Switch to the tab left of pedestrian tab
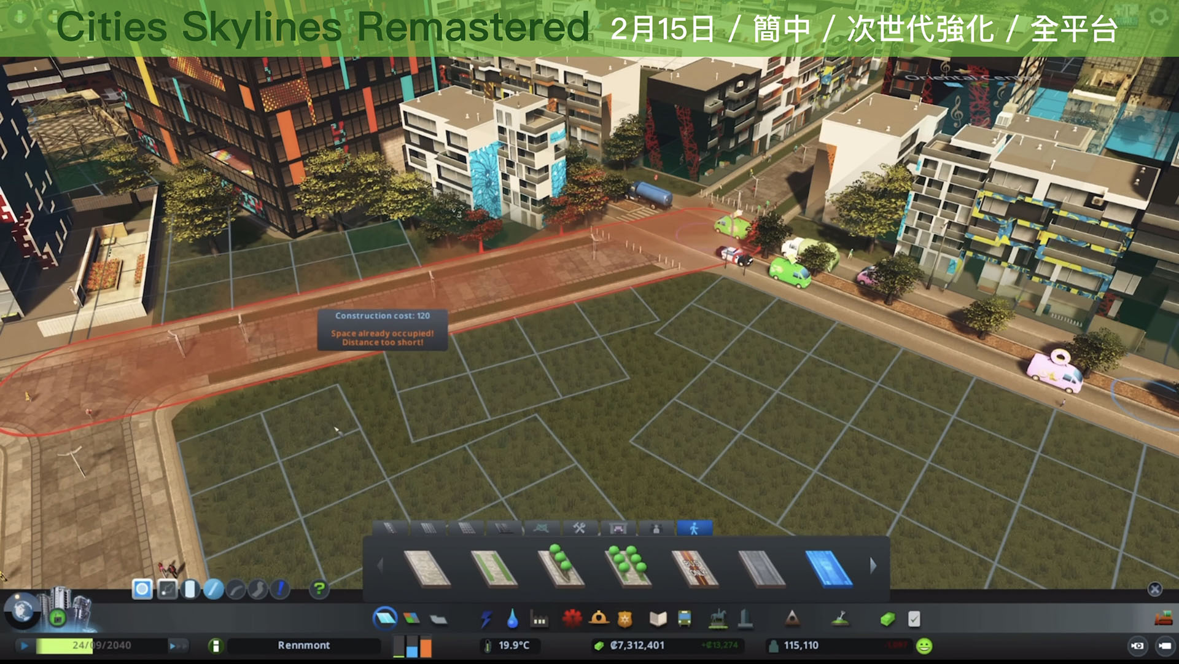 (x=656, y=528)
